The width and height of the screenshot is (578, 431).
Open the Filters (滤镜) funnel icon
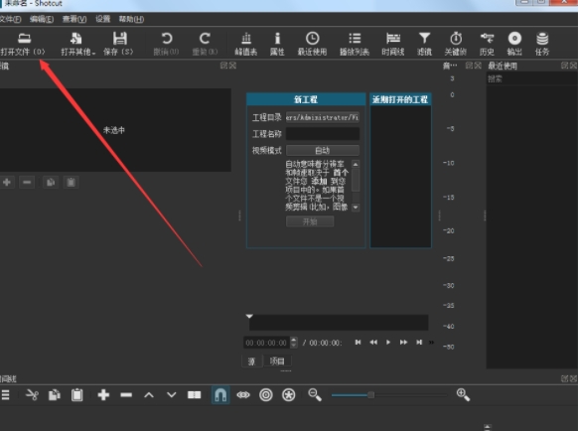[424, 44]
